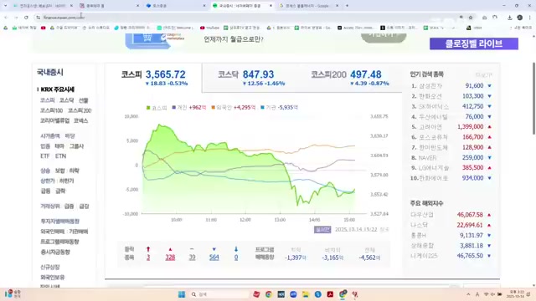The image size is (536, 301).
Task: Open 시가총액 link in the sidebar
Action: [50, 135]
